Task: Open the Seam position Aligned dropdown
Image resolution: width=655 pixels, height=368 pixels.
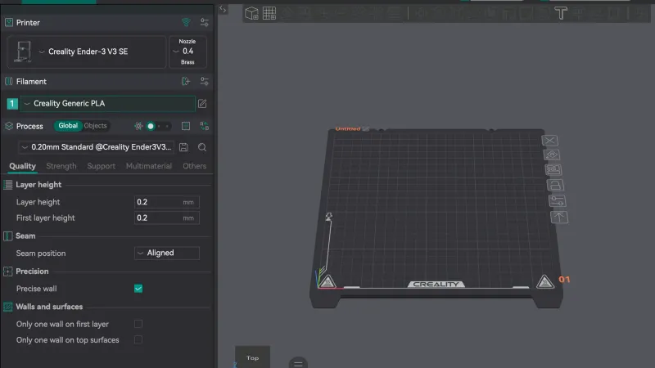Action: 167,253
